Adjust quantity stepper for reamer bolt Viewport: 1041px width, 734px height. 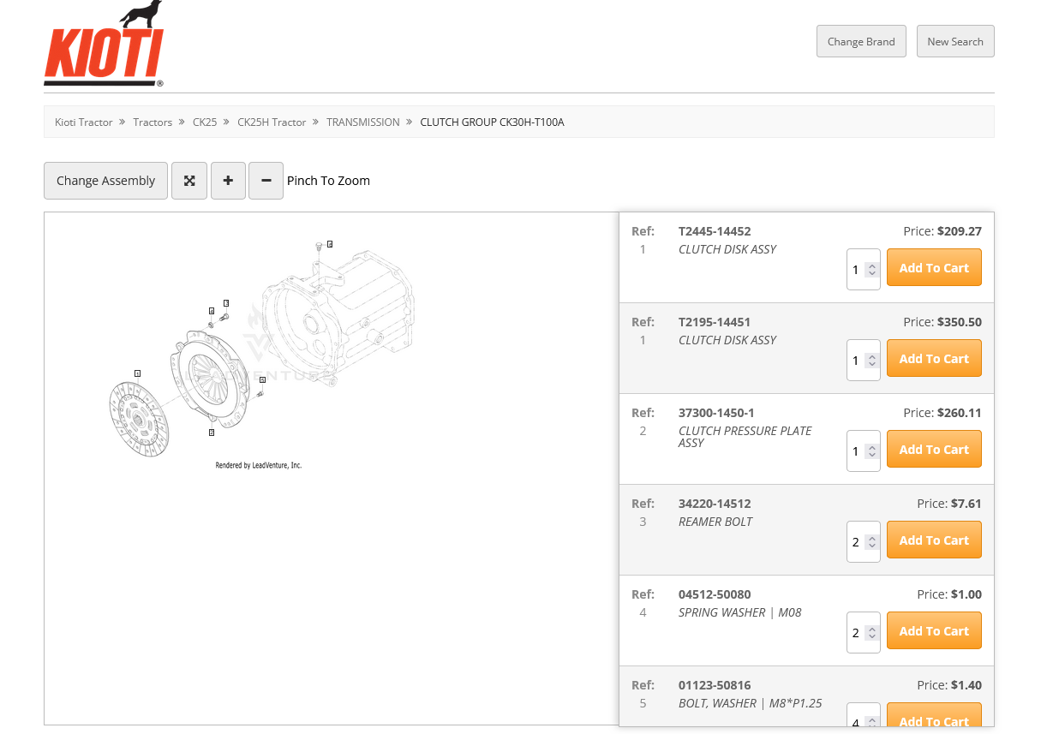(872, 542)
